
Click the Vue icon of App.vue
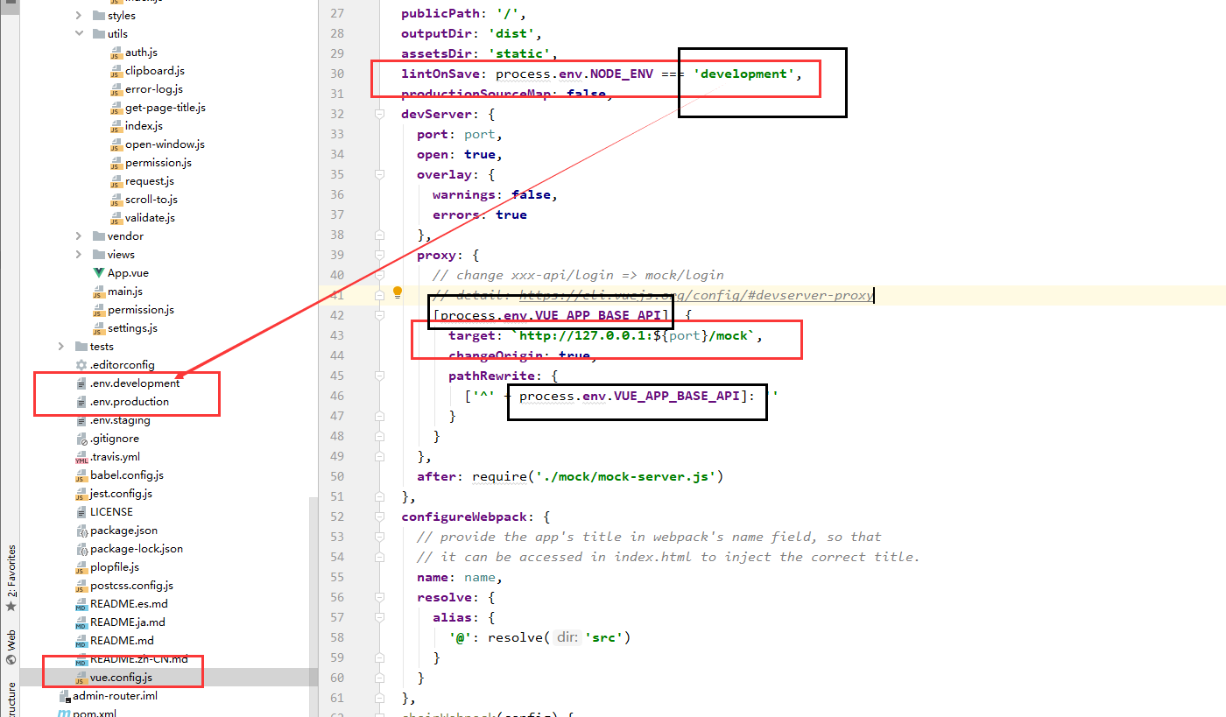pyautogui.click(x=100, y=273)
